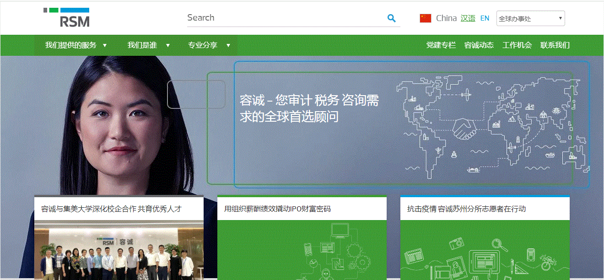604x280 pixels.
Task: Expand the 我们提供的服务 menu
Action: 75,45
